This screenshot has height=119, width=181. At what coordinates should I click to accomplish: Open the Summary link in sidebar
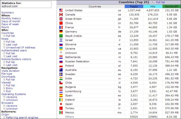point(7,12)
